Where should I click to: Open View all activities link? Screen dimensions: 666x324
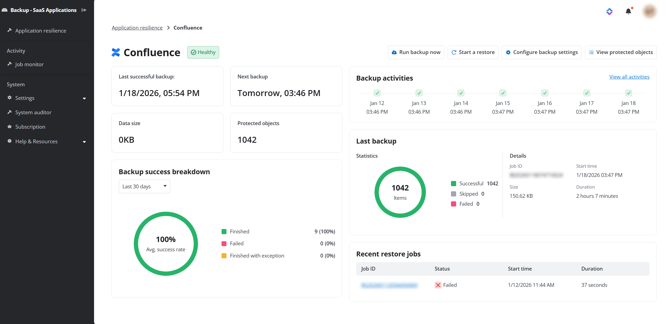629,77
